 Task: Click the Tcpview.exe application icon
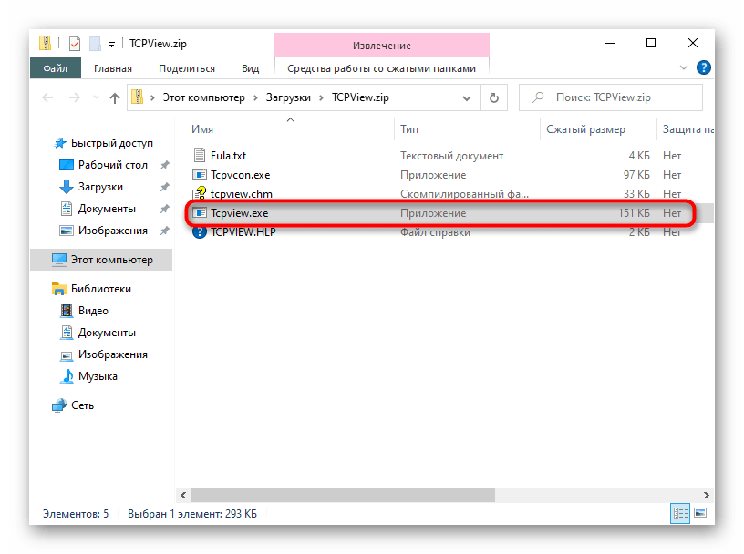[x=200, y=212]
